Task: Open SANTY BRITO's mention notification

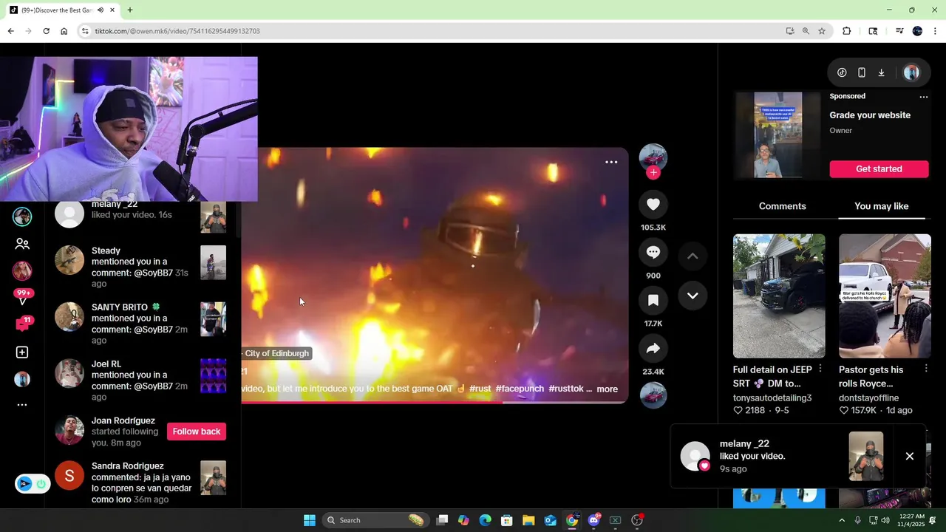Action: (x=140, y=324)
